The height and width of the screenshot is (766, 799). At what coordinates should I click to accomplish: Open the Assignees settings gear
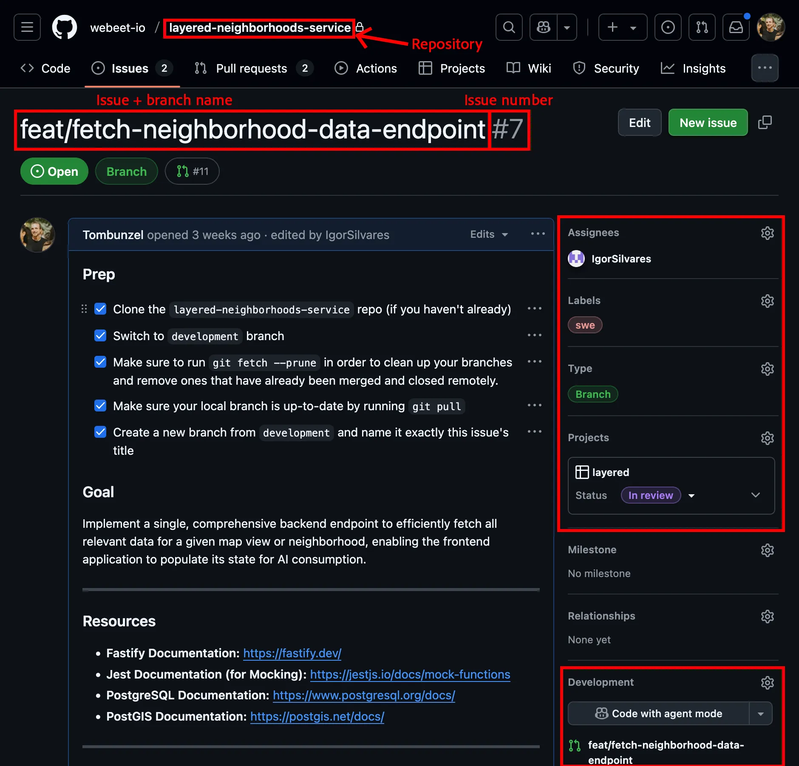tap(767, 233)
